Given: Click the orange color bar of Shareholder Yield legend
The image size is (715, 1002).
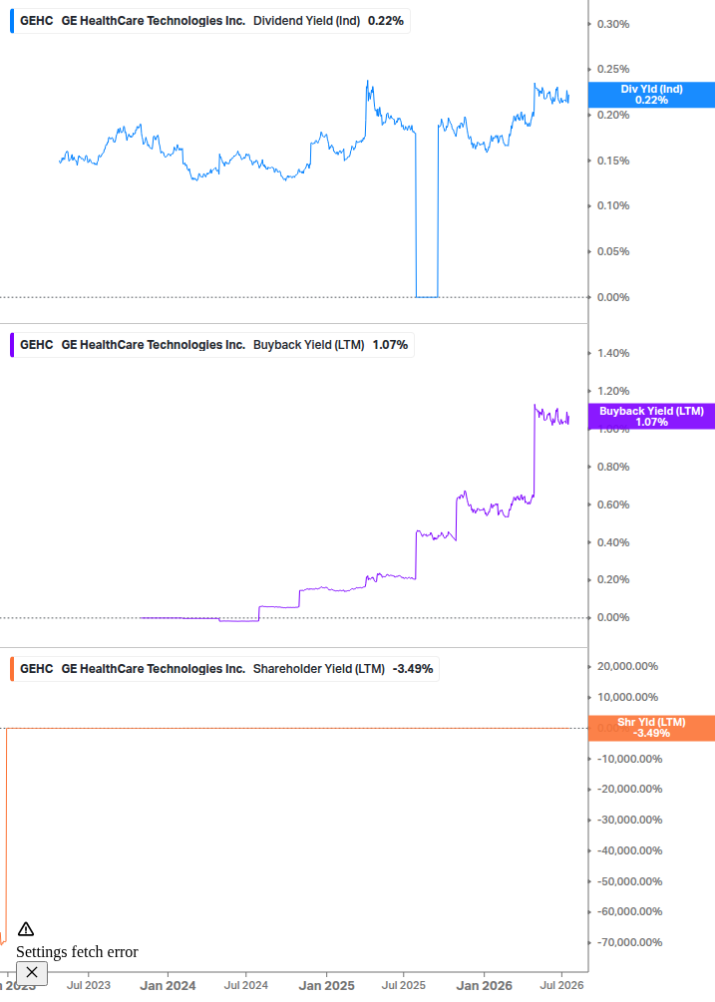Looking at the screenshot, I should coord(12,669).
